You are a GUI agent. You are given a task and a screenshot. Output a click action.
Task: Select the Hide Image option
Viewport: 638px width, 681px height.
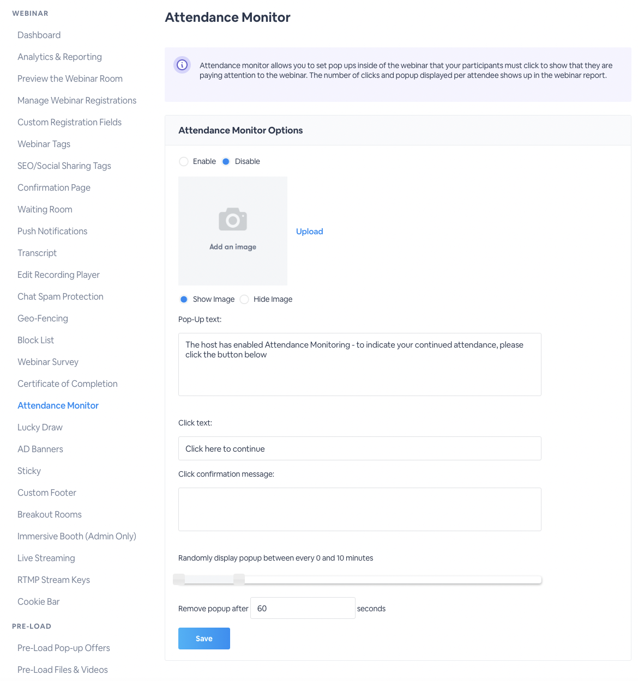click(x=244, y=299)
